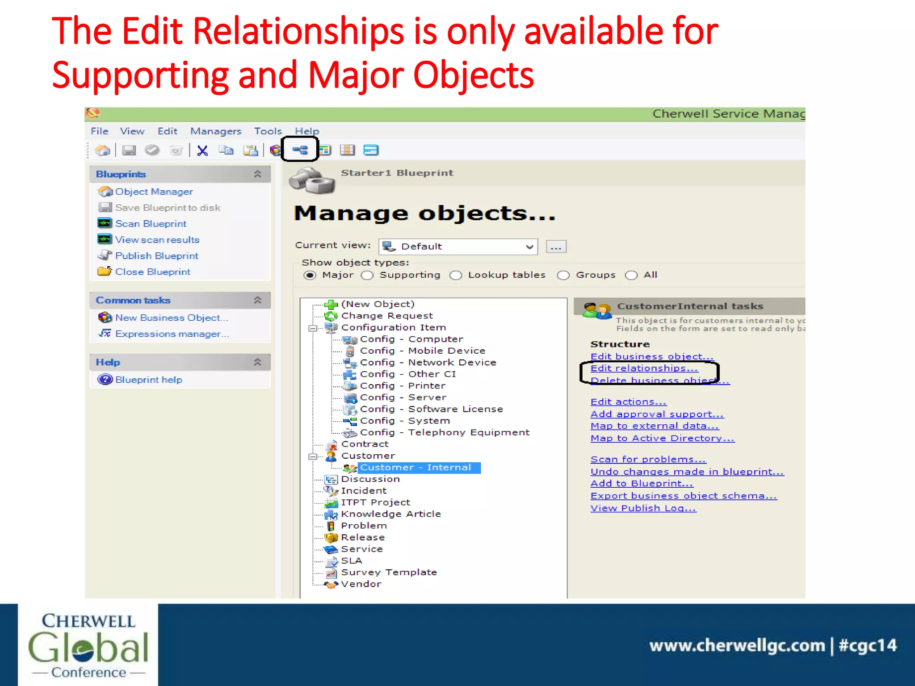Click Undo changes made in blueprint link
Viewport: 915px width, 686px height.
click(x=687, y=472)
